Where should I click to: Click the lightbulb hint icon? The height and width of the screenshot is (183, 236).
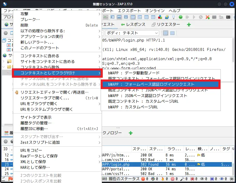[174, 17]
